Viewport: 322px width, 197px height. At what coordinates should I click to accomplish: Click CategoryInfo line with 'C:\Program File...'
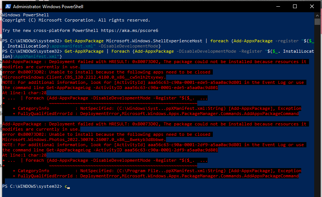click(157, 171)
